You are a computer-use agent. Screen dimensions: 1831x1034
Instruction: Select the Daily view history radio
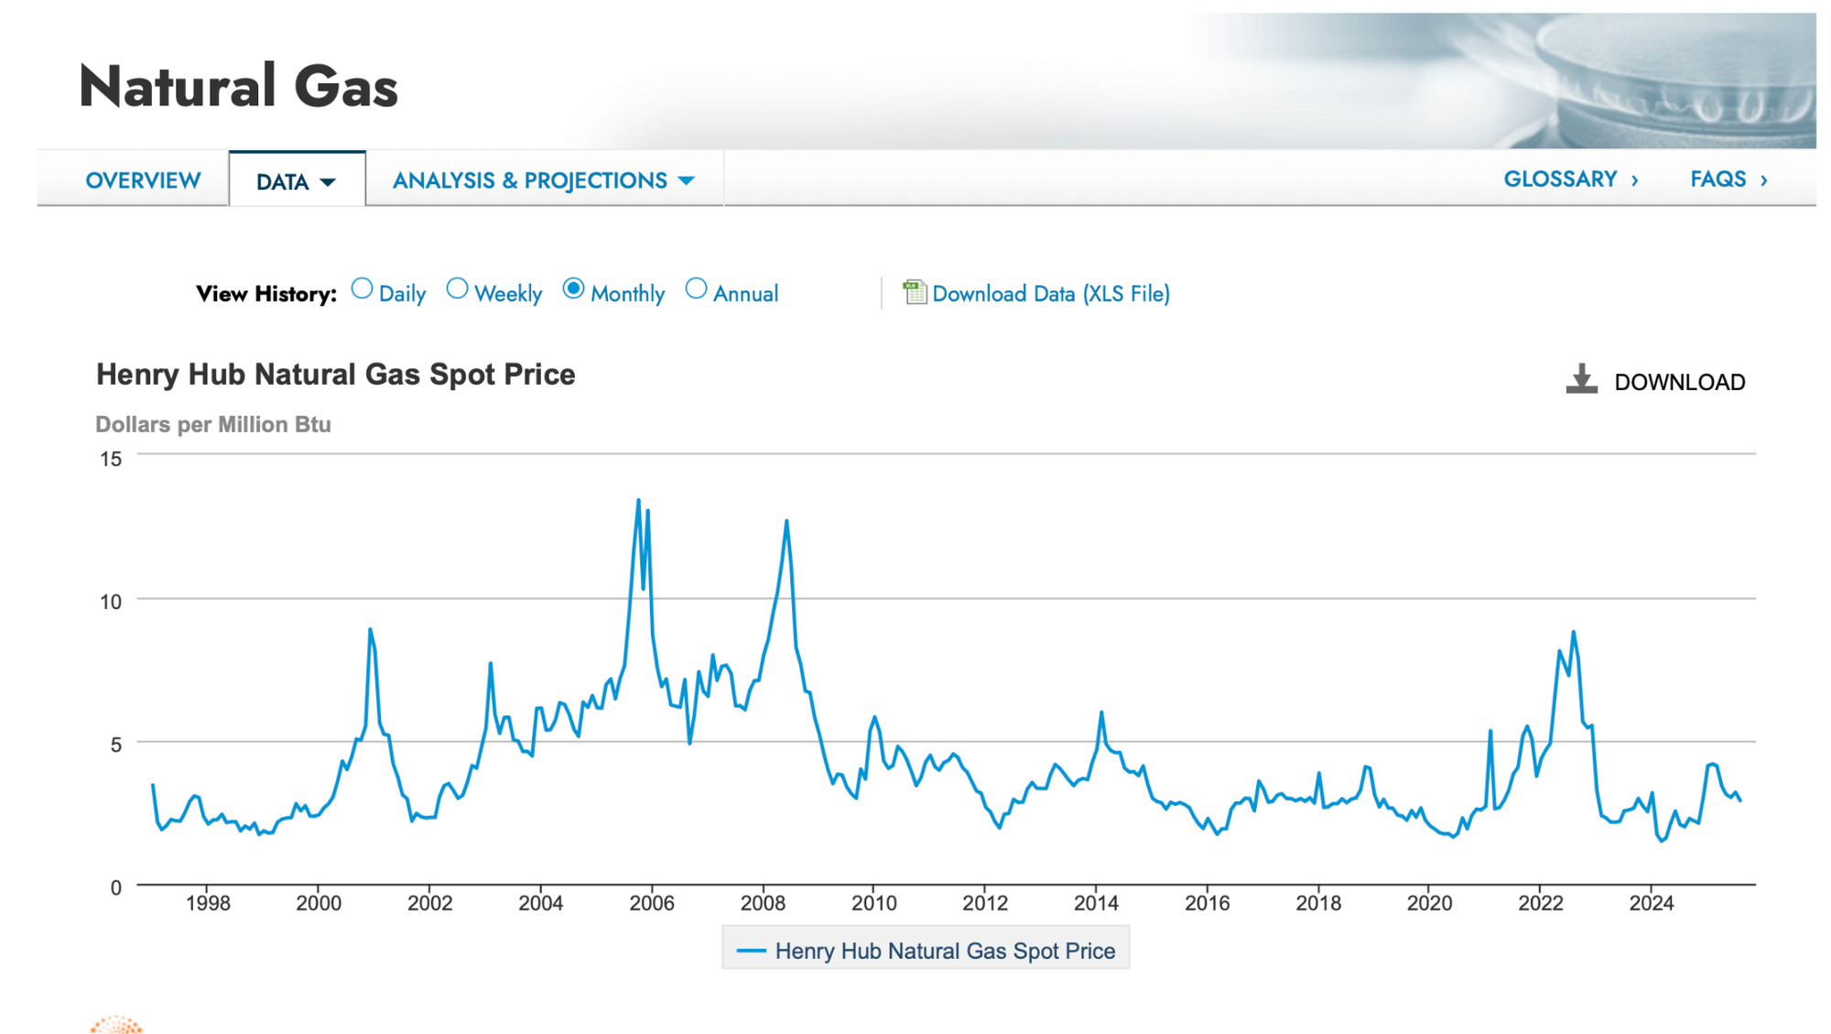pyautogui.click(x=363, y=289)
